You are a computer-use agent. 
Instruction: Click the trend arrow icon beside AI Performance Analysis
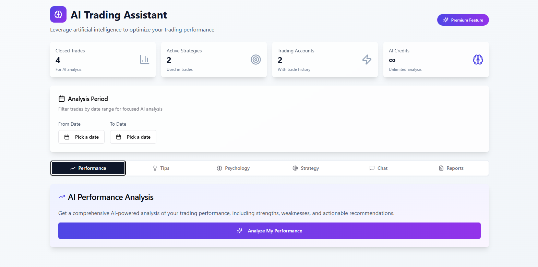62,197
